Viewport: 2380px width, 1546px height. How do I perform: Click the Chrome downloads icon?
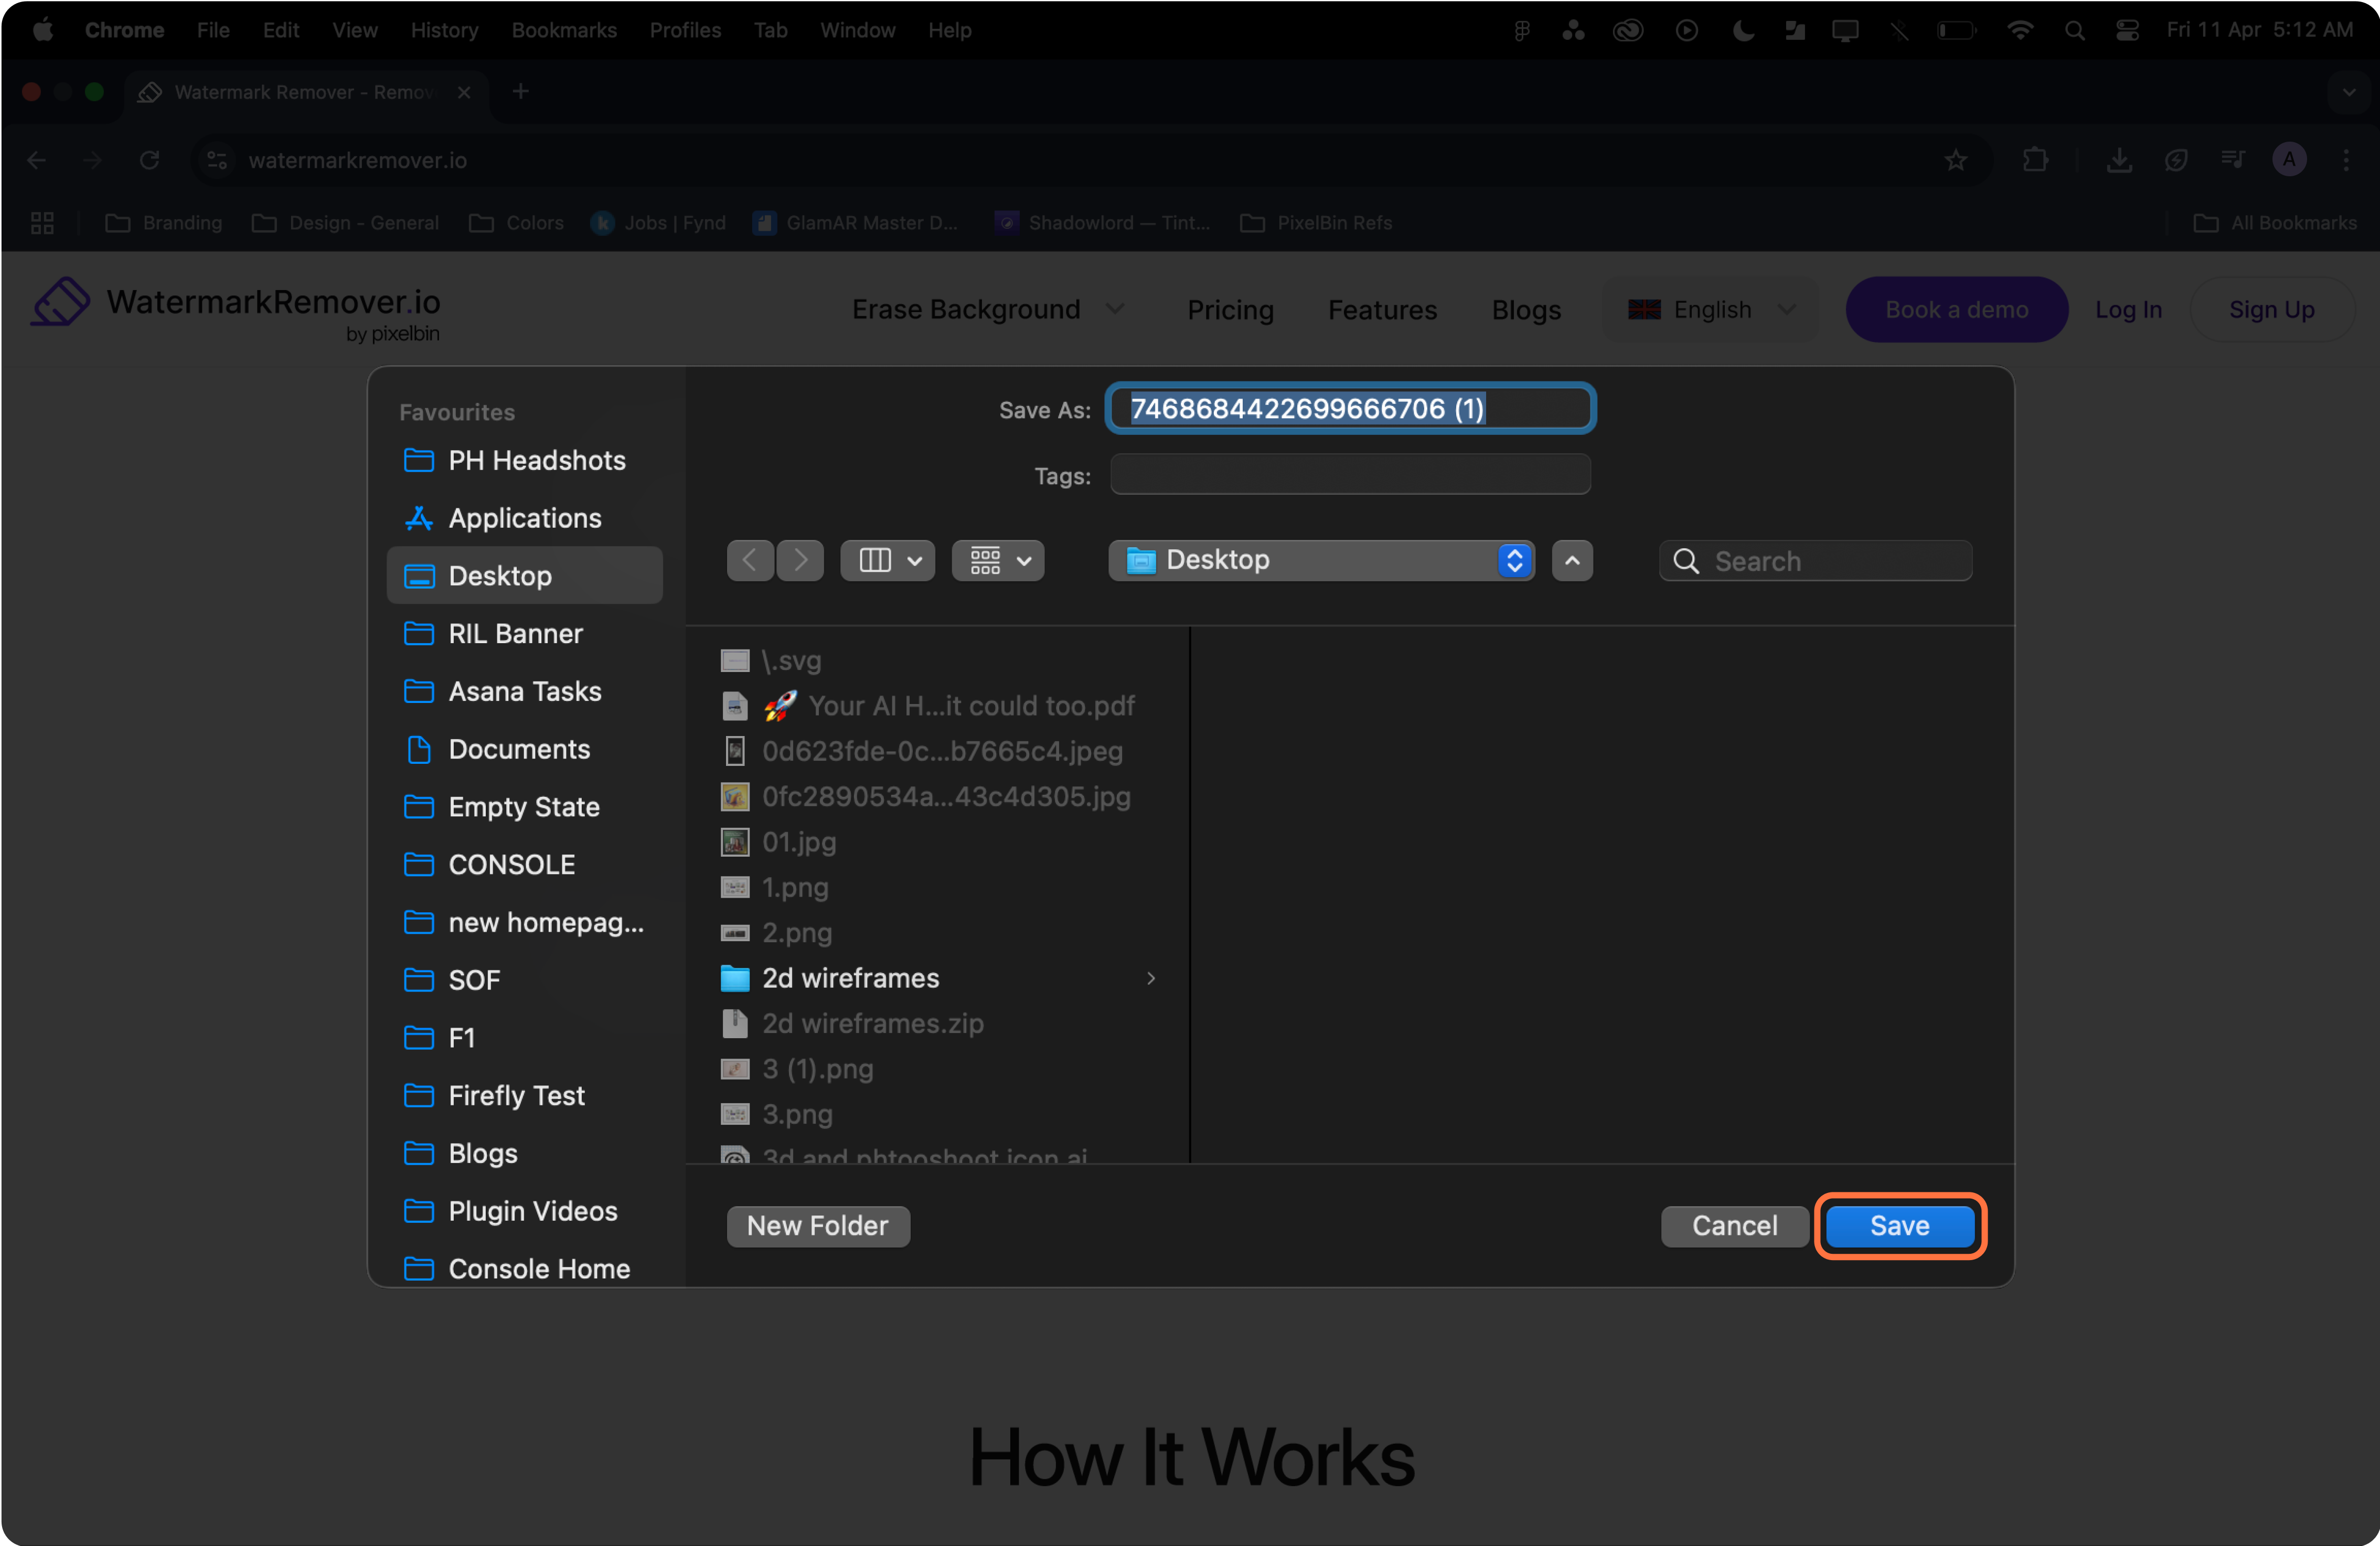(x=2118, y=160)
